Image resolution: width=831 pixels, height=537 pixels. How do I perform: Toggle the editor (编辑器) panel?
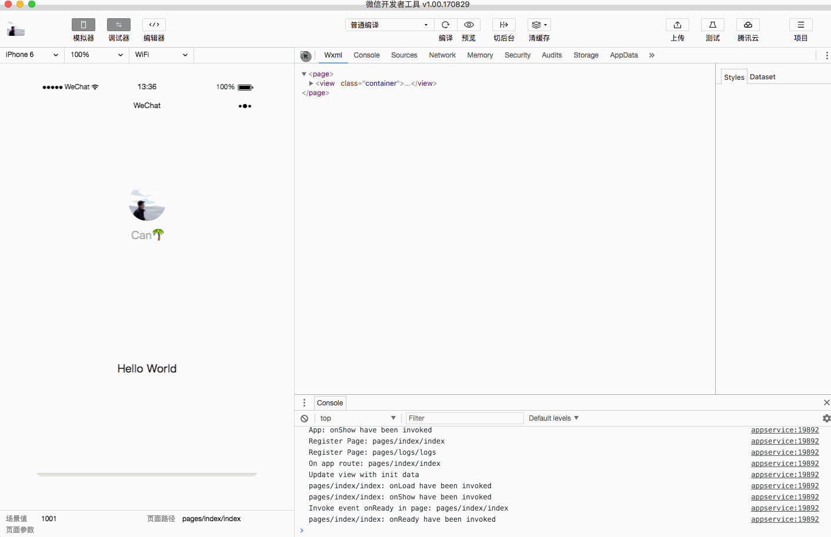click(x=153, y=25)
